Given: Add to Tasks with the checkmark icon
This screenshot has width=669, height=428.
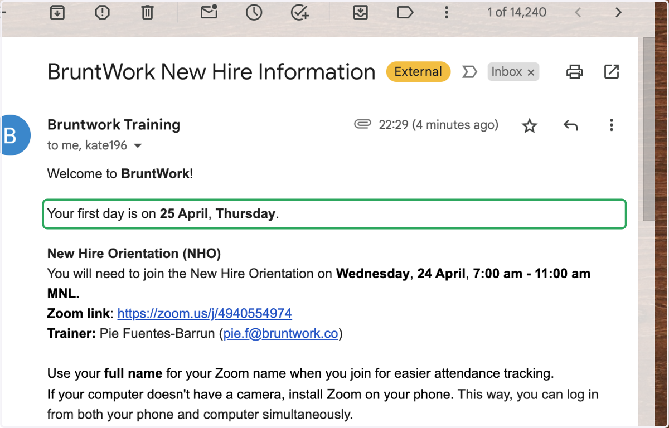Looking at the screenshot, I should [300, 12].
